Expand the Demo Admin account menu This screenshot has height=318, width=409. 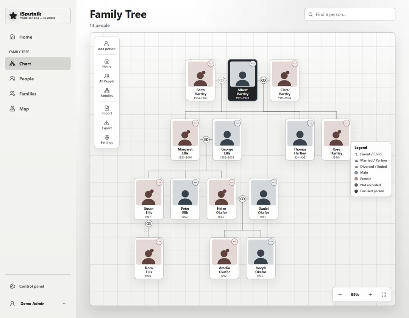point(38,303)
